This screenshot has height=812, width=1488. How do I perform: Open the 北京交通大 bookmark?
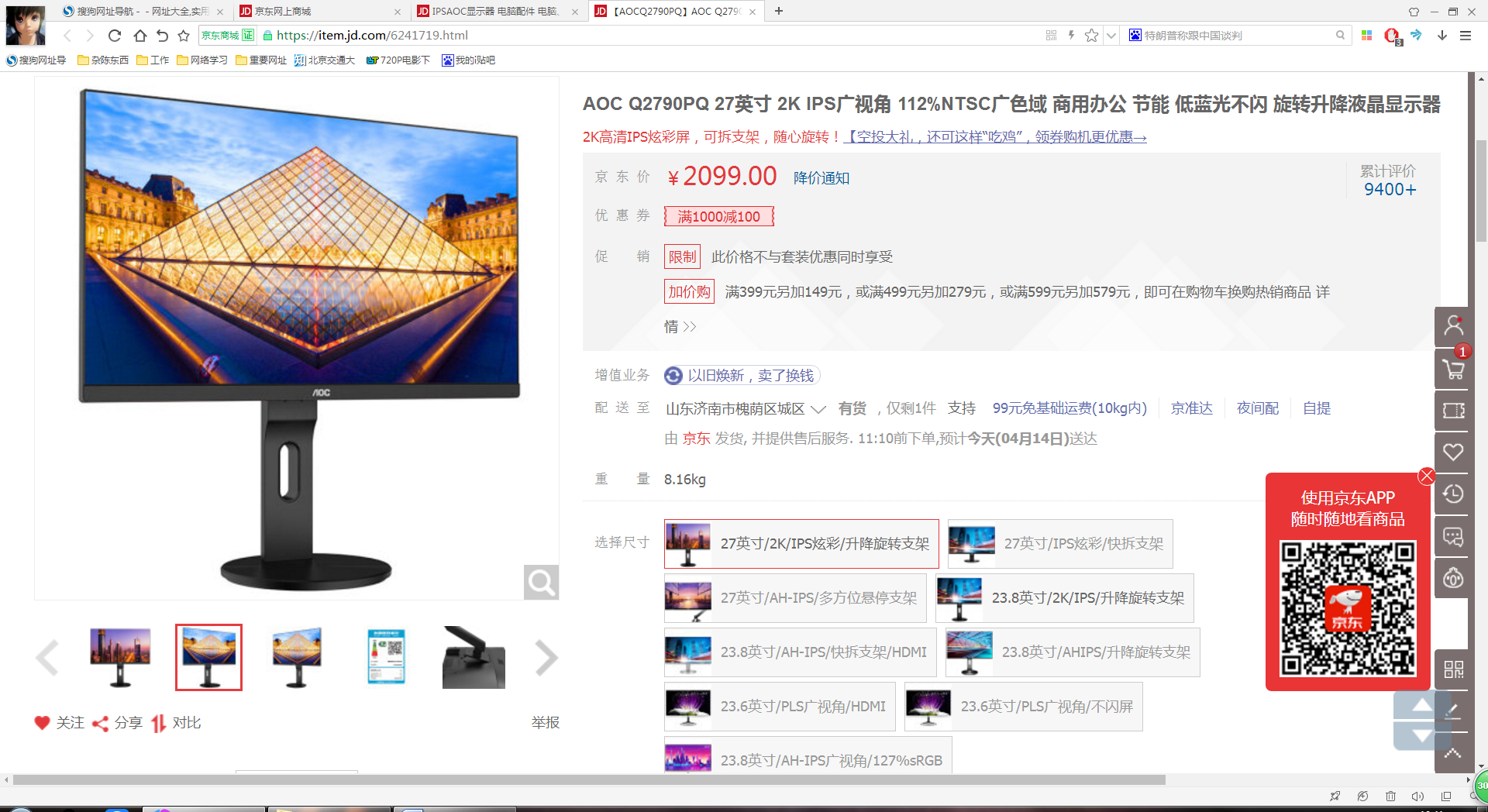[x=324, y=60]
